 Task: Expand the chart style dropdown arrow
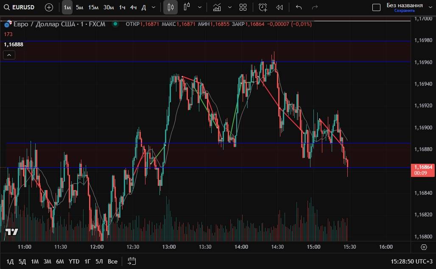[200, 7]
